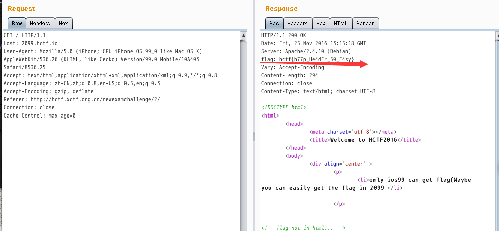Click the 'GET / HTTP/1.1' request line
The width and height of the screenshot is (499, 231).
click(25, 35)
